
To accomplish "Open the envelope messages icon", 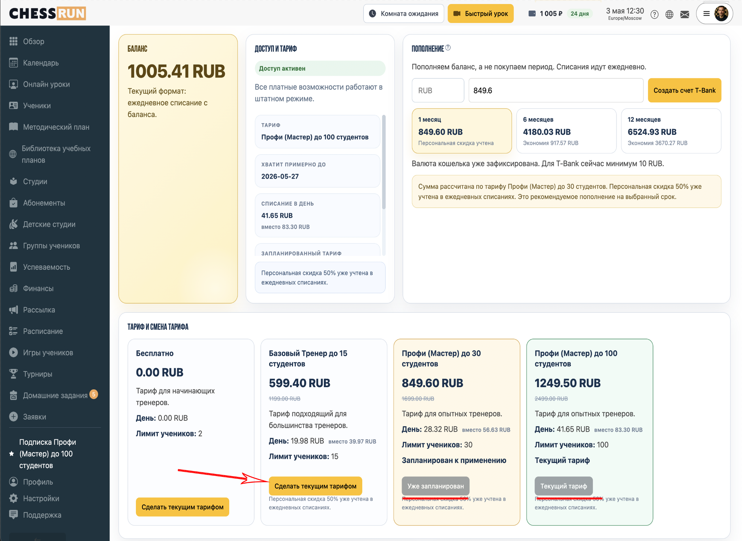I will pyautogui.click(x=685, y=14).
